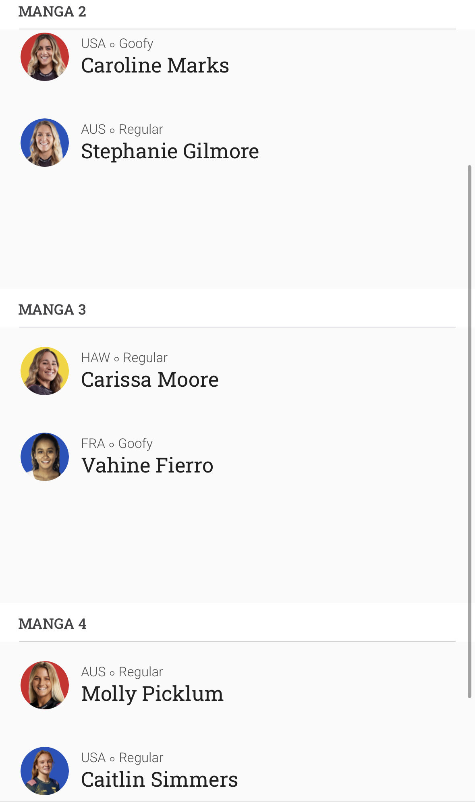475x802 pixels.
Task: Click the MANGA 3 heat header
Action: click(52, 310)
